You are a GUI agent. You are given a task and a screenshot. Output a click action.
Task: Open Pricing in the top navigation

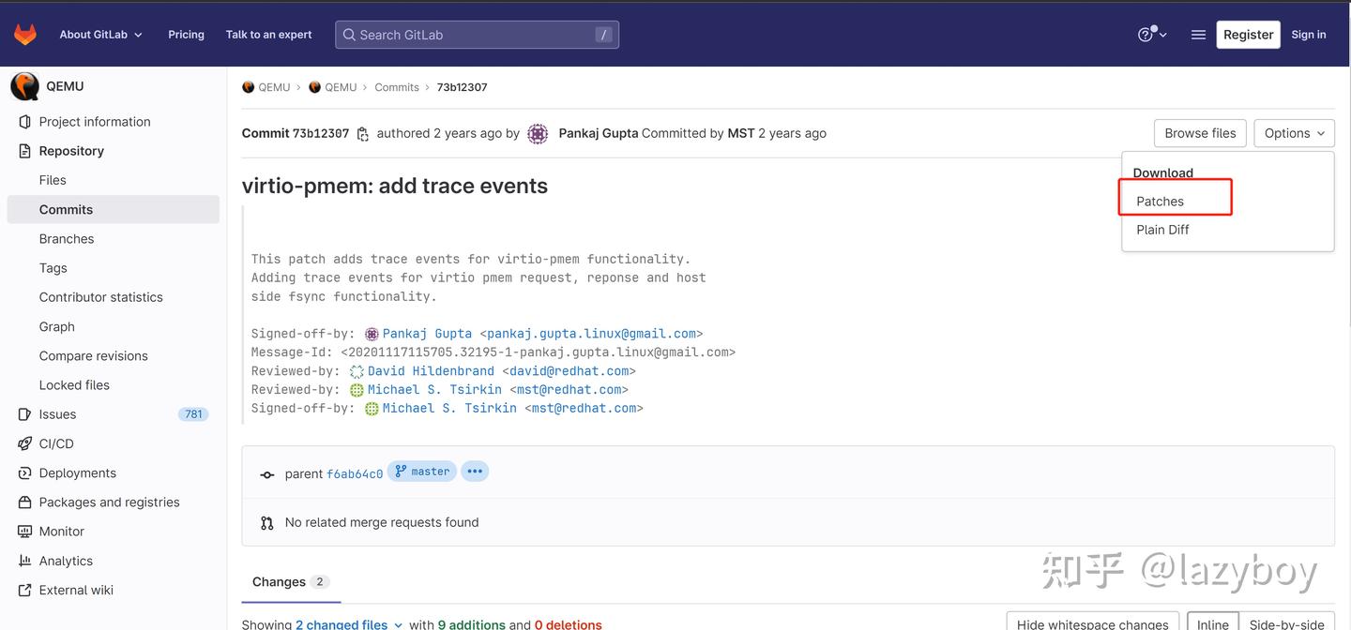(186, 35)
